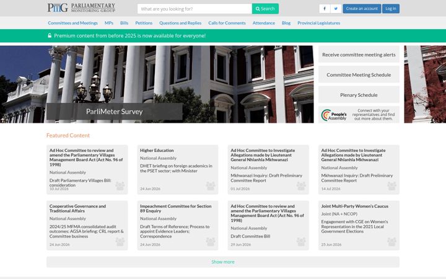
Task: Click people icon on Impeachment Committee card
Action: coord(211,242)
